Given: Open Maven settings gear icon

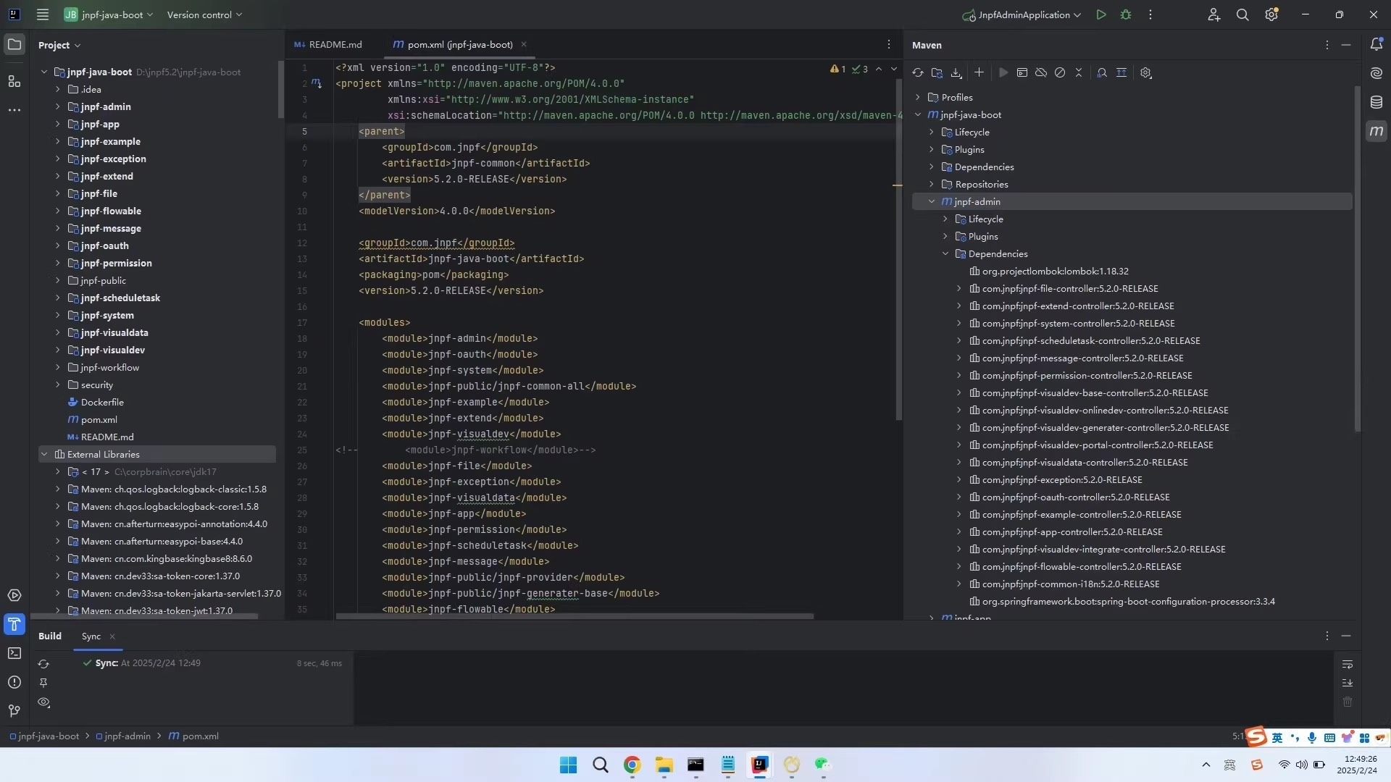Looking at the screenshot, I should click(x=1145, y=72).
